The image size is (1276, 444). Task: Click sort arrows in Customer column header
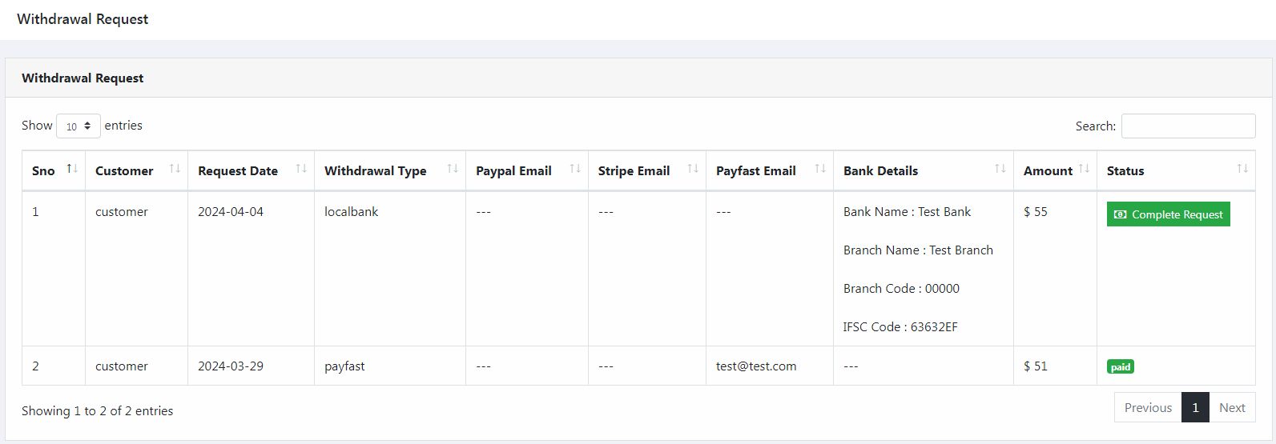[x=175, y=169]
